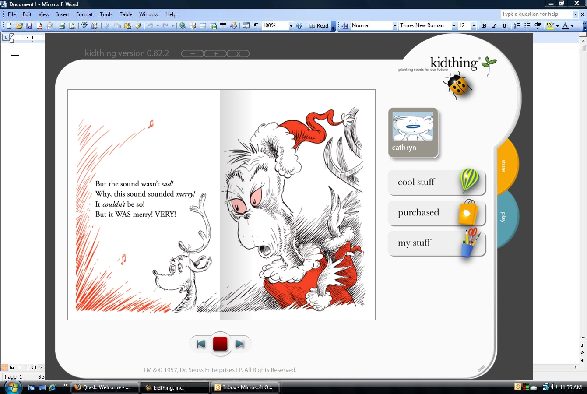Create a new blank Word document
This screenshot has width=587, height=394.
point(9,26)
